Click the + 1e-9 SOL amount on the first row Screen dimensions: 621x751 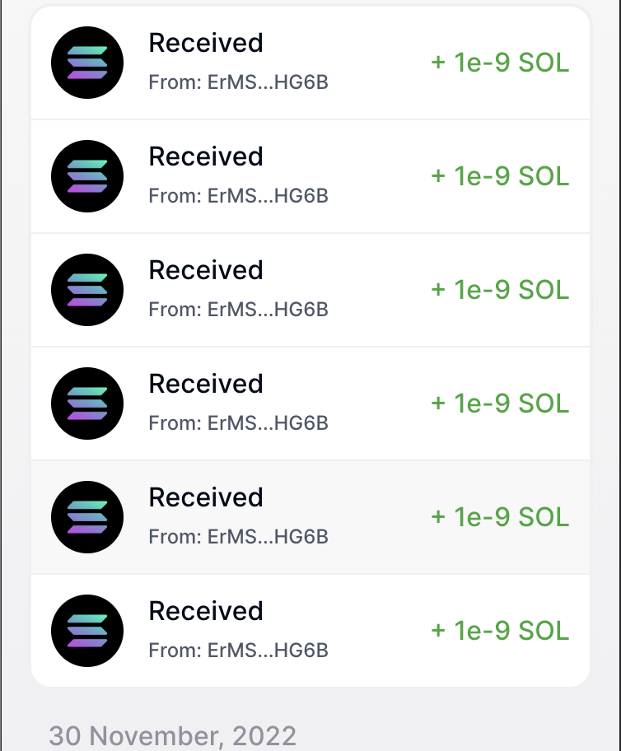pos(499,62)
